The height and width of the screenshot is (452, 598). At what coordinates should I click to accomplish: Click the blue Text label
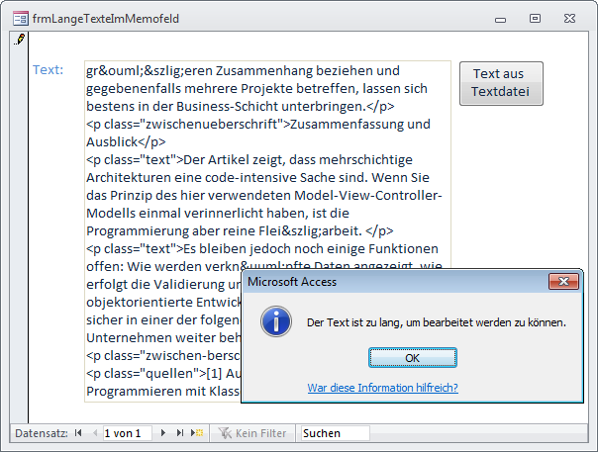point(49,70)
